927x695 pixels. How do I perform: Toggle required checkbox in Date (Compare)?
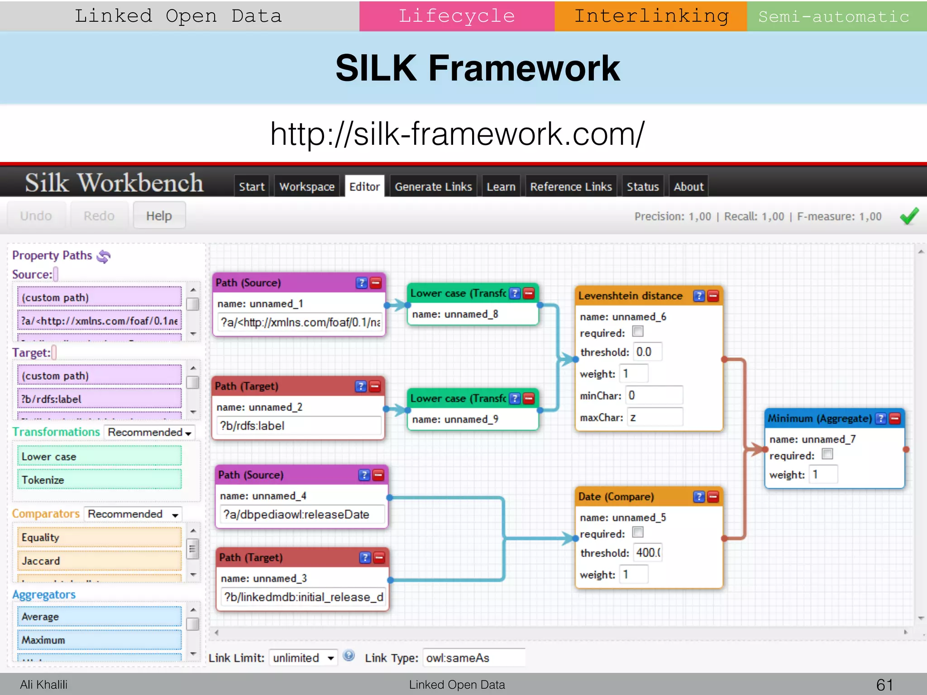[638, 532]
